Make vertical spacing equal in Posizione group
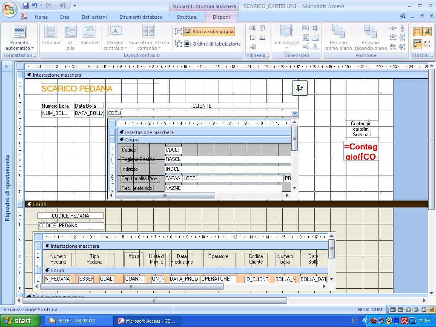Viewport: 436px width, 327px height. (402, 28)
